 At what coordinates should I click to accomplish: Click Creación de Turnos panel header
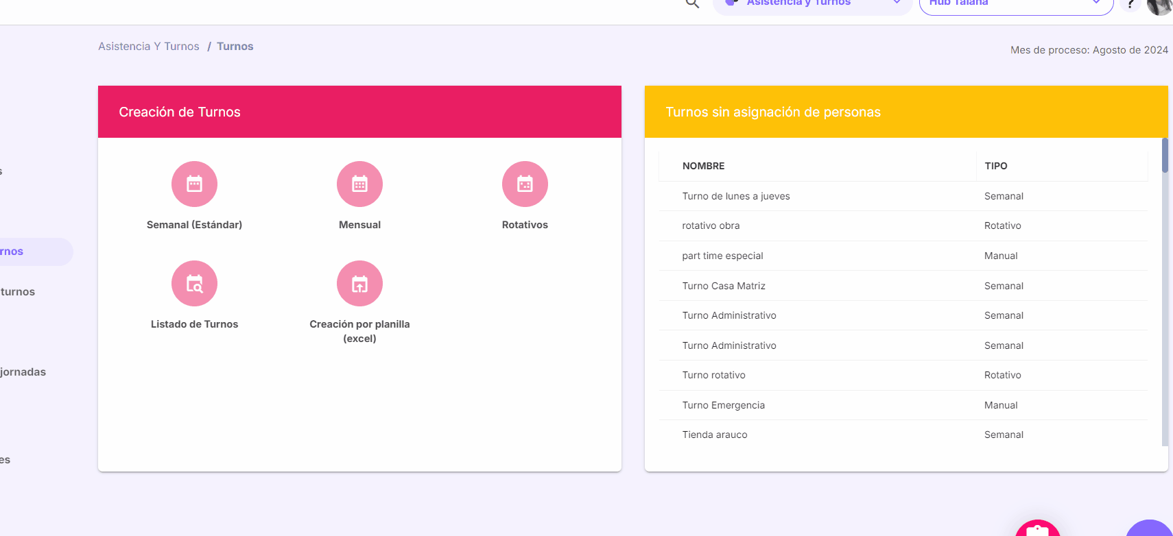pos(359,112)
